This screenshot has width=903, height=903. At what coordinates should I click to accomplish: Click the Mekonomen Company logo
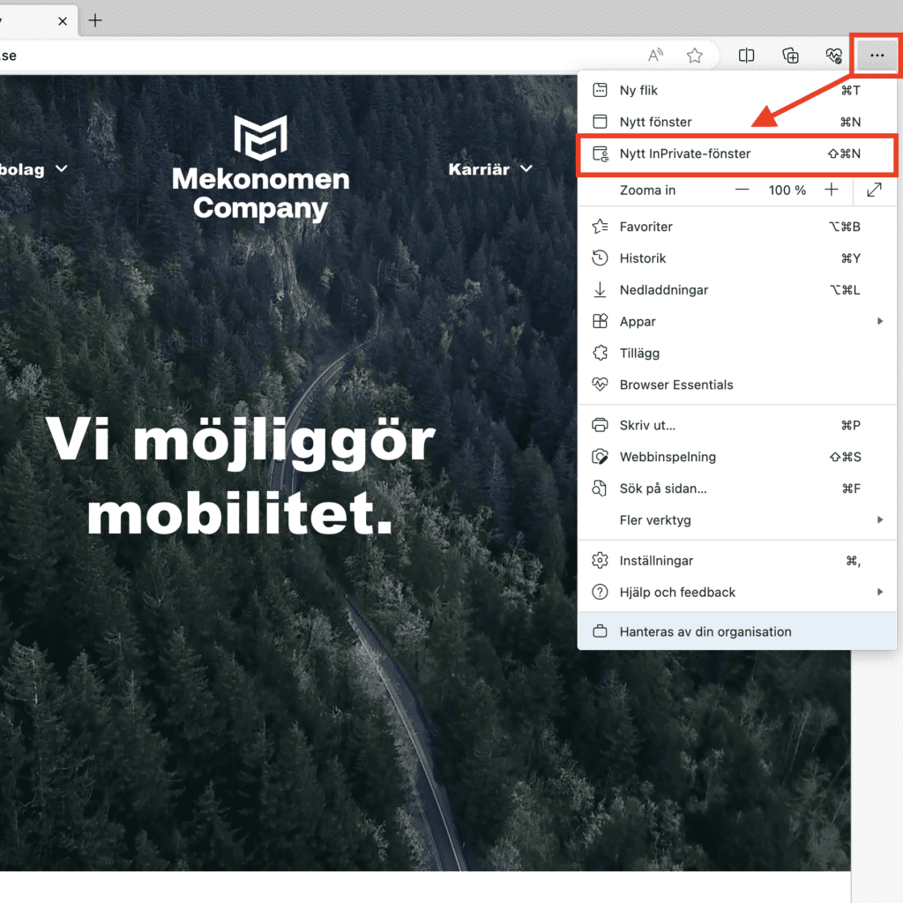point(261,168)
